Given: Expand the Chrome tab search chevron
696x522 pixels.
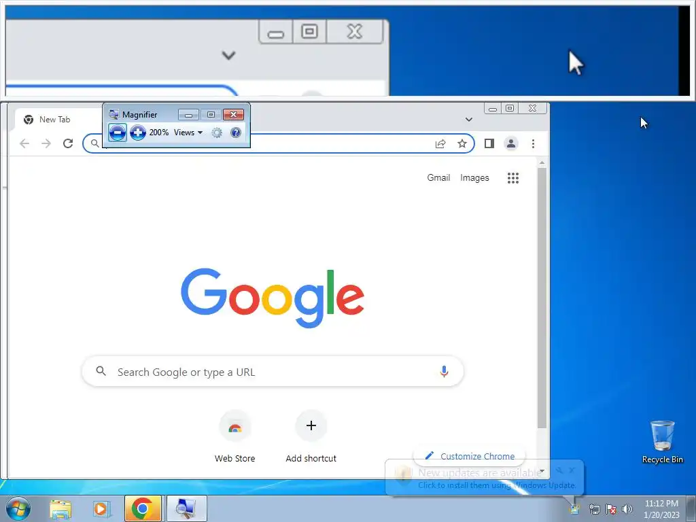Looking at the screenshot, I should click(469, 120).
